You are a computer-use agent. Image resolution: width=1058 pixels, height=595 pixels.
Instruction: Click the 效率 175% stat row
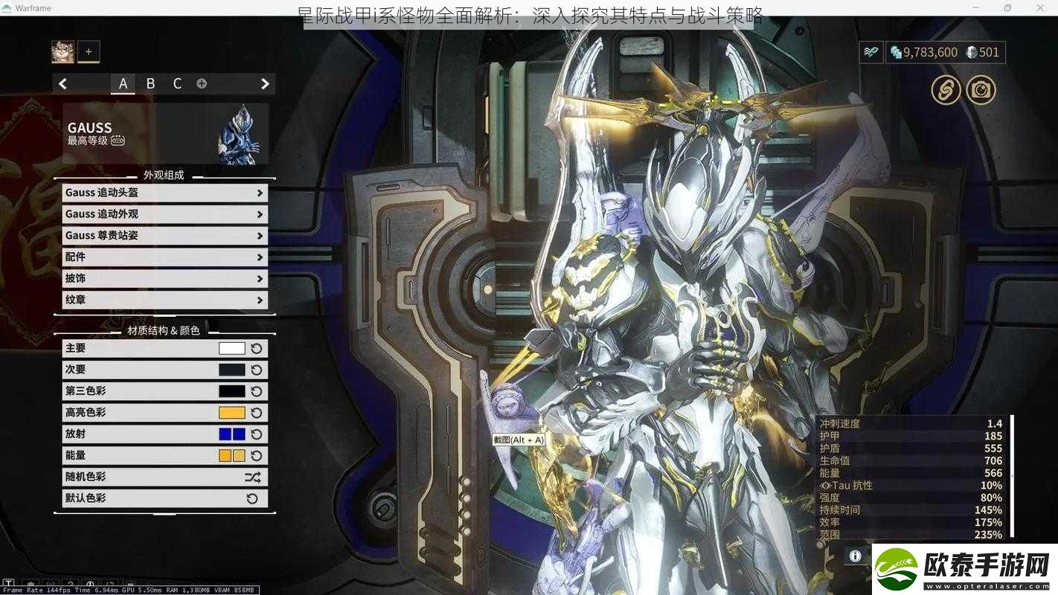click(x=911, y=522)
